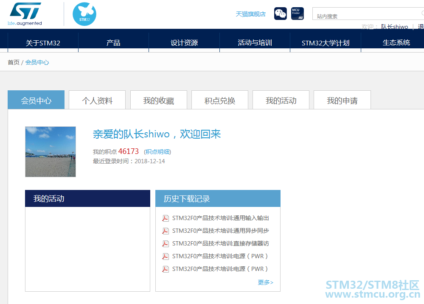
Task: Go to 首页 via breadcrumb
Action: point(14,62)
